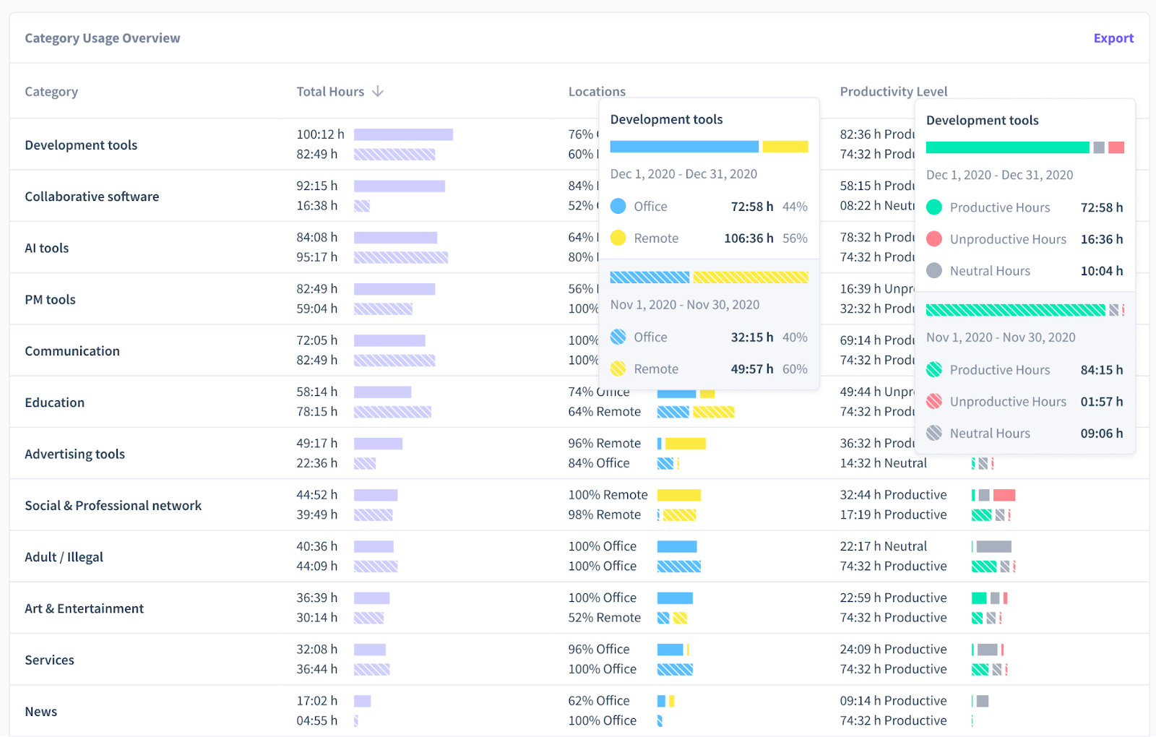The height and width of the screenshot is (737, 1156).
Task: Click the striped Unproductive Hours dot for November
Action: point(934,401)
